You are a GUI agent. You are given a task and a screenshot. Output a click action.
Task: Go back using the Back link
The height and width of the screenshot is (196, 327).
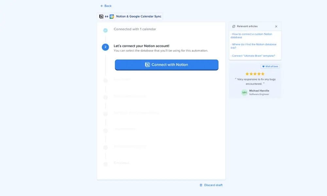click(x=106, y=6)
